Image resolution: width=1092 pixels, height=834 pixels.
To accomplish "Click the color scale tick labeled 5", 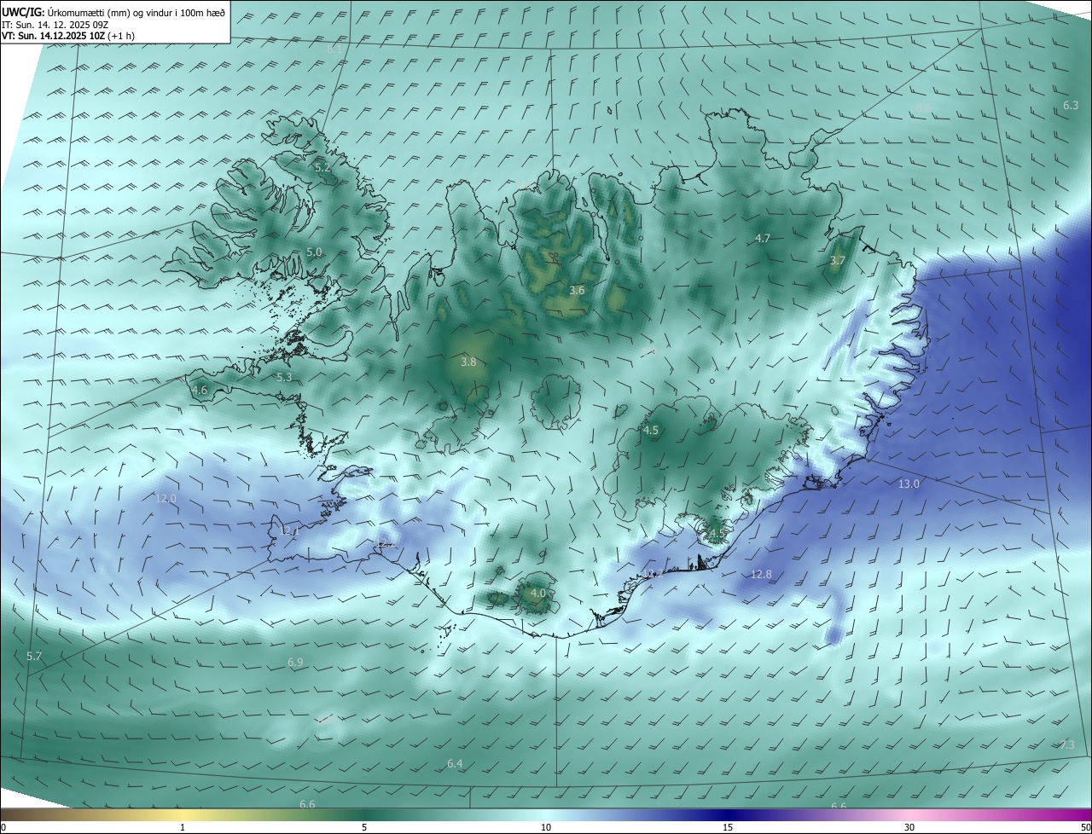I will (x=364, y=827).
